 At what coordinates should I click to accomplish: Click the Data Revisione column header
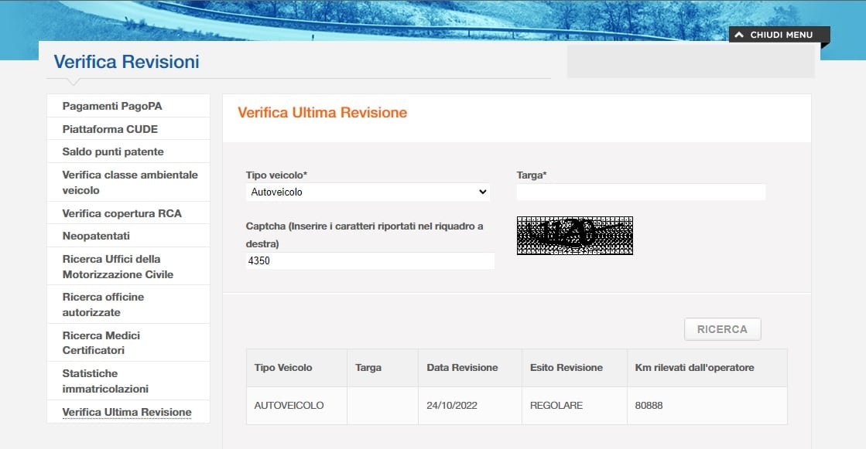pyautogui.click(x=470, y=368)
